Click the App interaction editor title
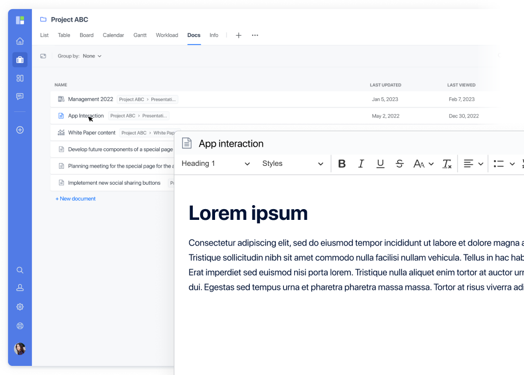The image size is (524, 375). point(231,143)
